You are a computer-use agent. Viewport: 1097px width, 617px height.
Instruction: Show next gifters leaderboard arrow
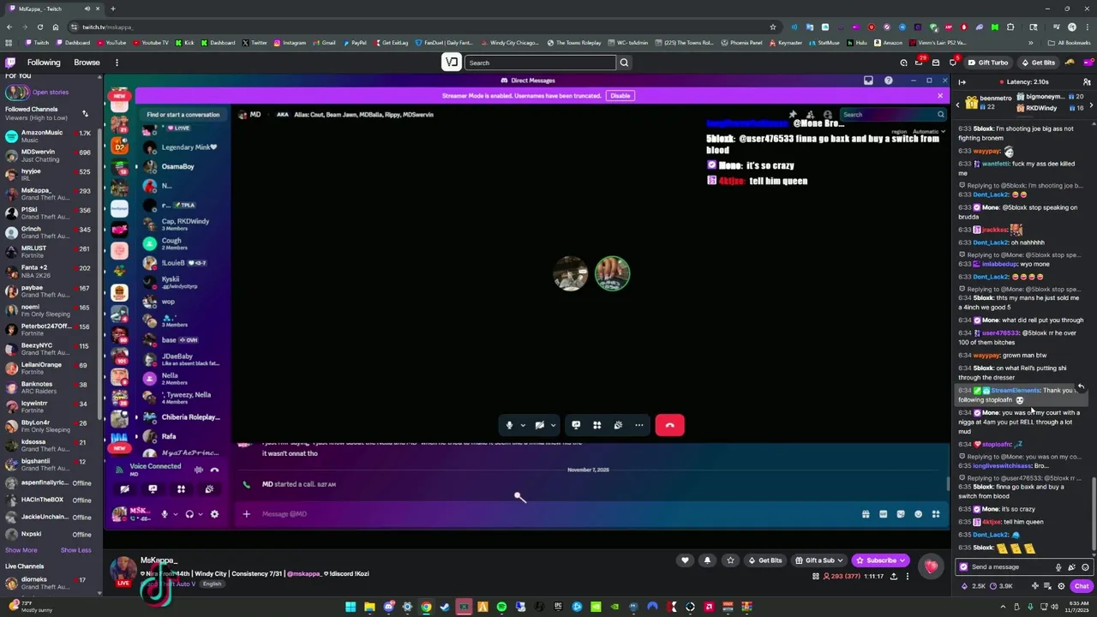click(1091, 104)
